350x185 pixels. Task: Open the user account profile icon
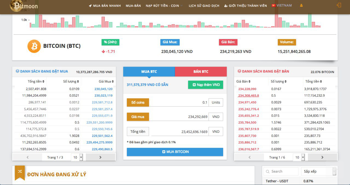[x=301, y=5]
